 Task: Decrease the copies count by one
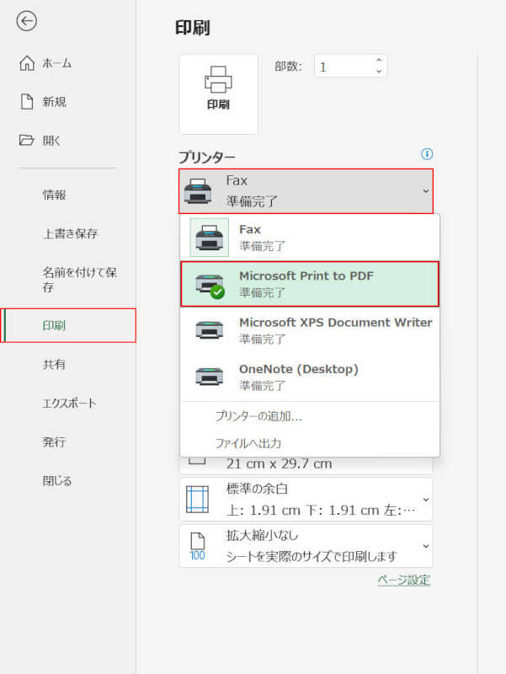pyautogui.click(x=379, y=72)
